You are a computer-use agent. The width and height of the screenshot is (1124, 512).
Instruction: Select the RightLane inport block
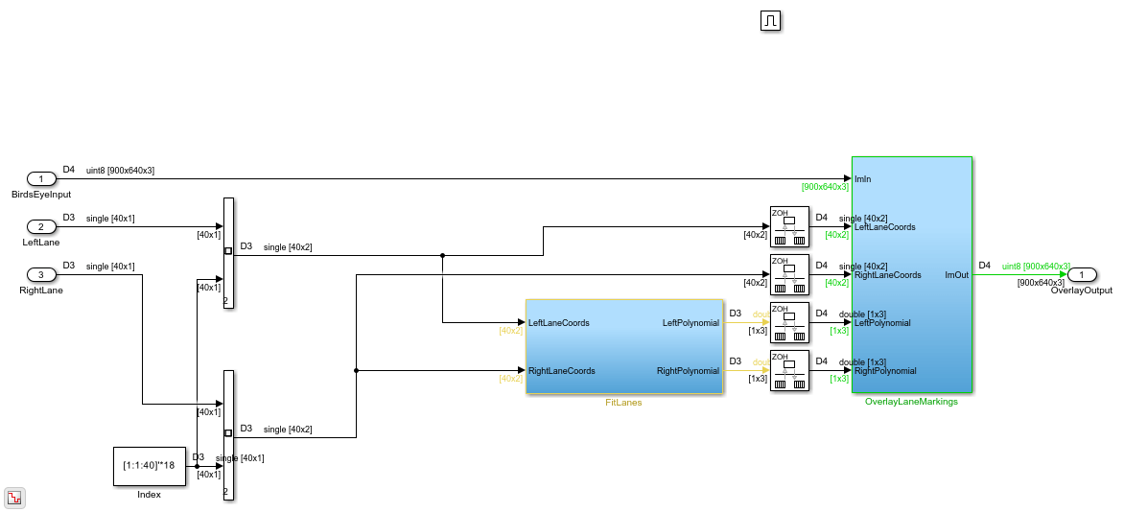point(41,274)
